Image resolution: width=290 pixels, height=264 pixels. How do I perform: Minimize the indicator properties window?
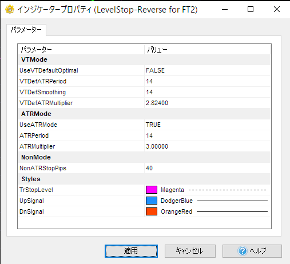(225, 9)
